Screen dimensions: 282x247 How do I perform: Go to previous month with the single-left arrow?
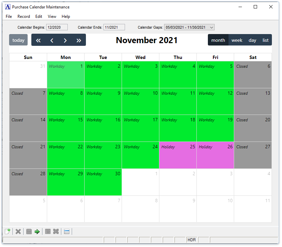[x=52, y=40]
